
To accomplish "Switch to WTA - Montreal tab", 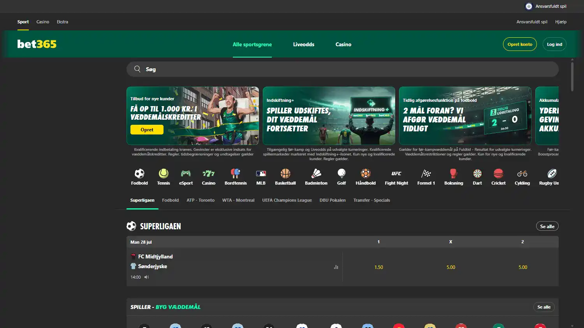I will pyautogui.click(x=238, y=200).
